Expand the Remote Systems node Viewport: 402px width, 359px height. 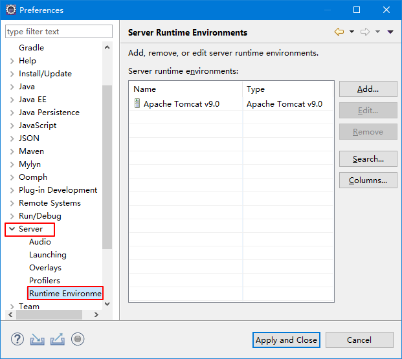[x=12, y=203]
